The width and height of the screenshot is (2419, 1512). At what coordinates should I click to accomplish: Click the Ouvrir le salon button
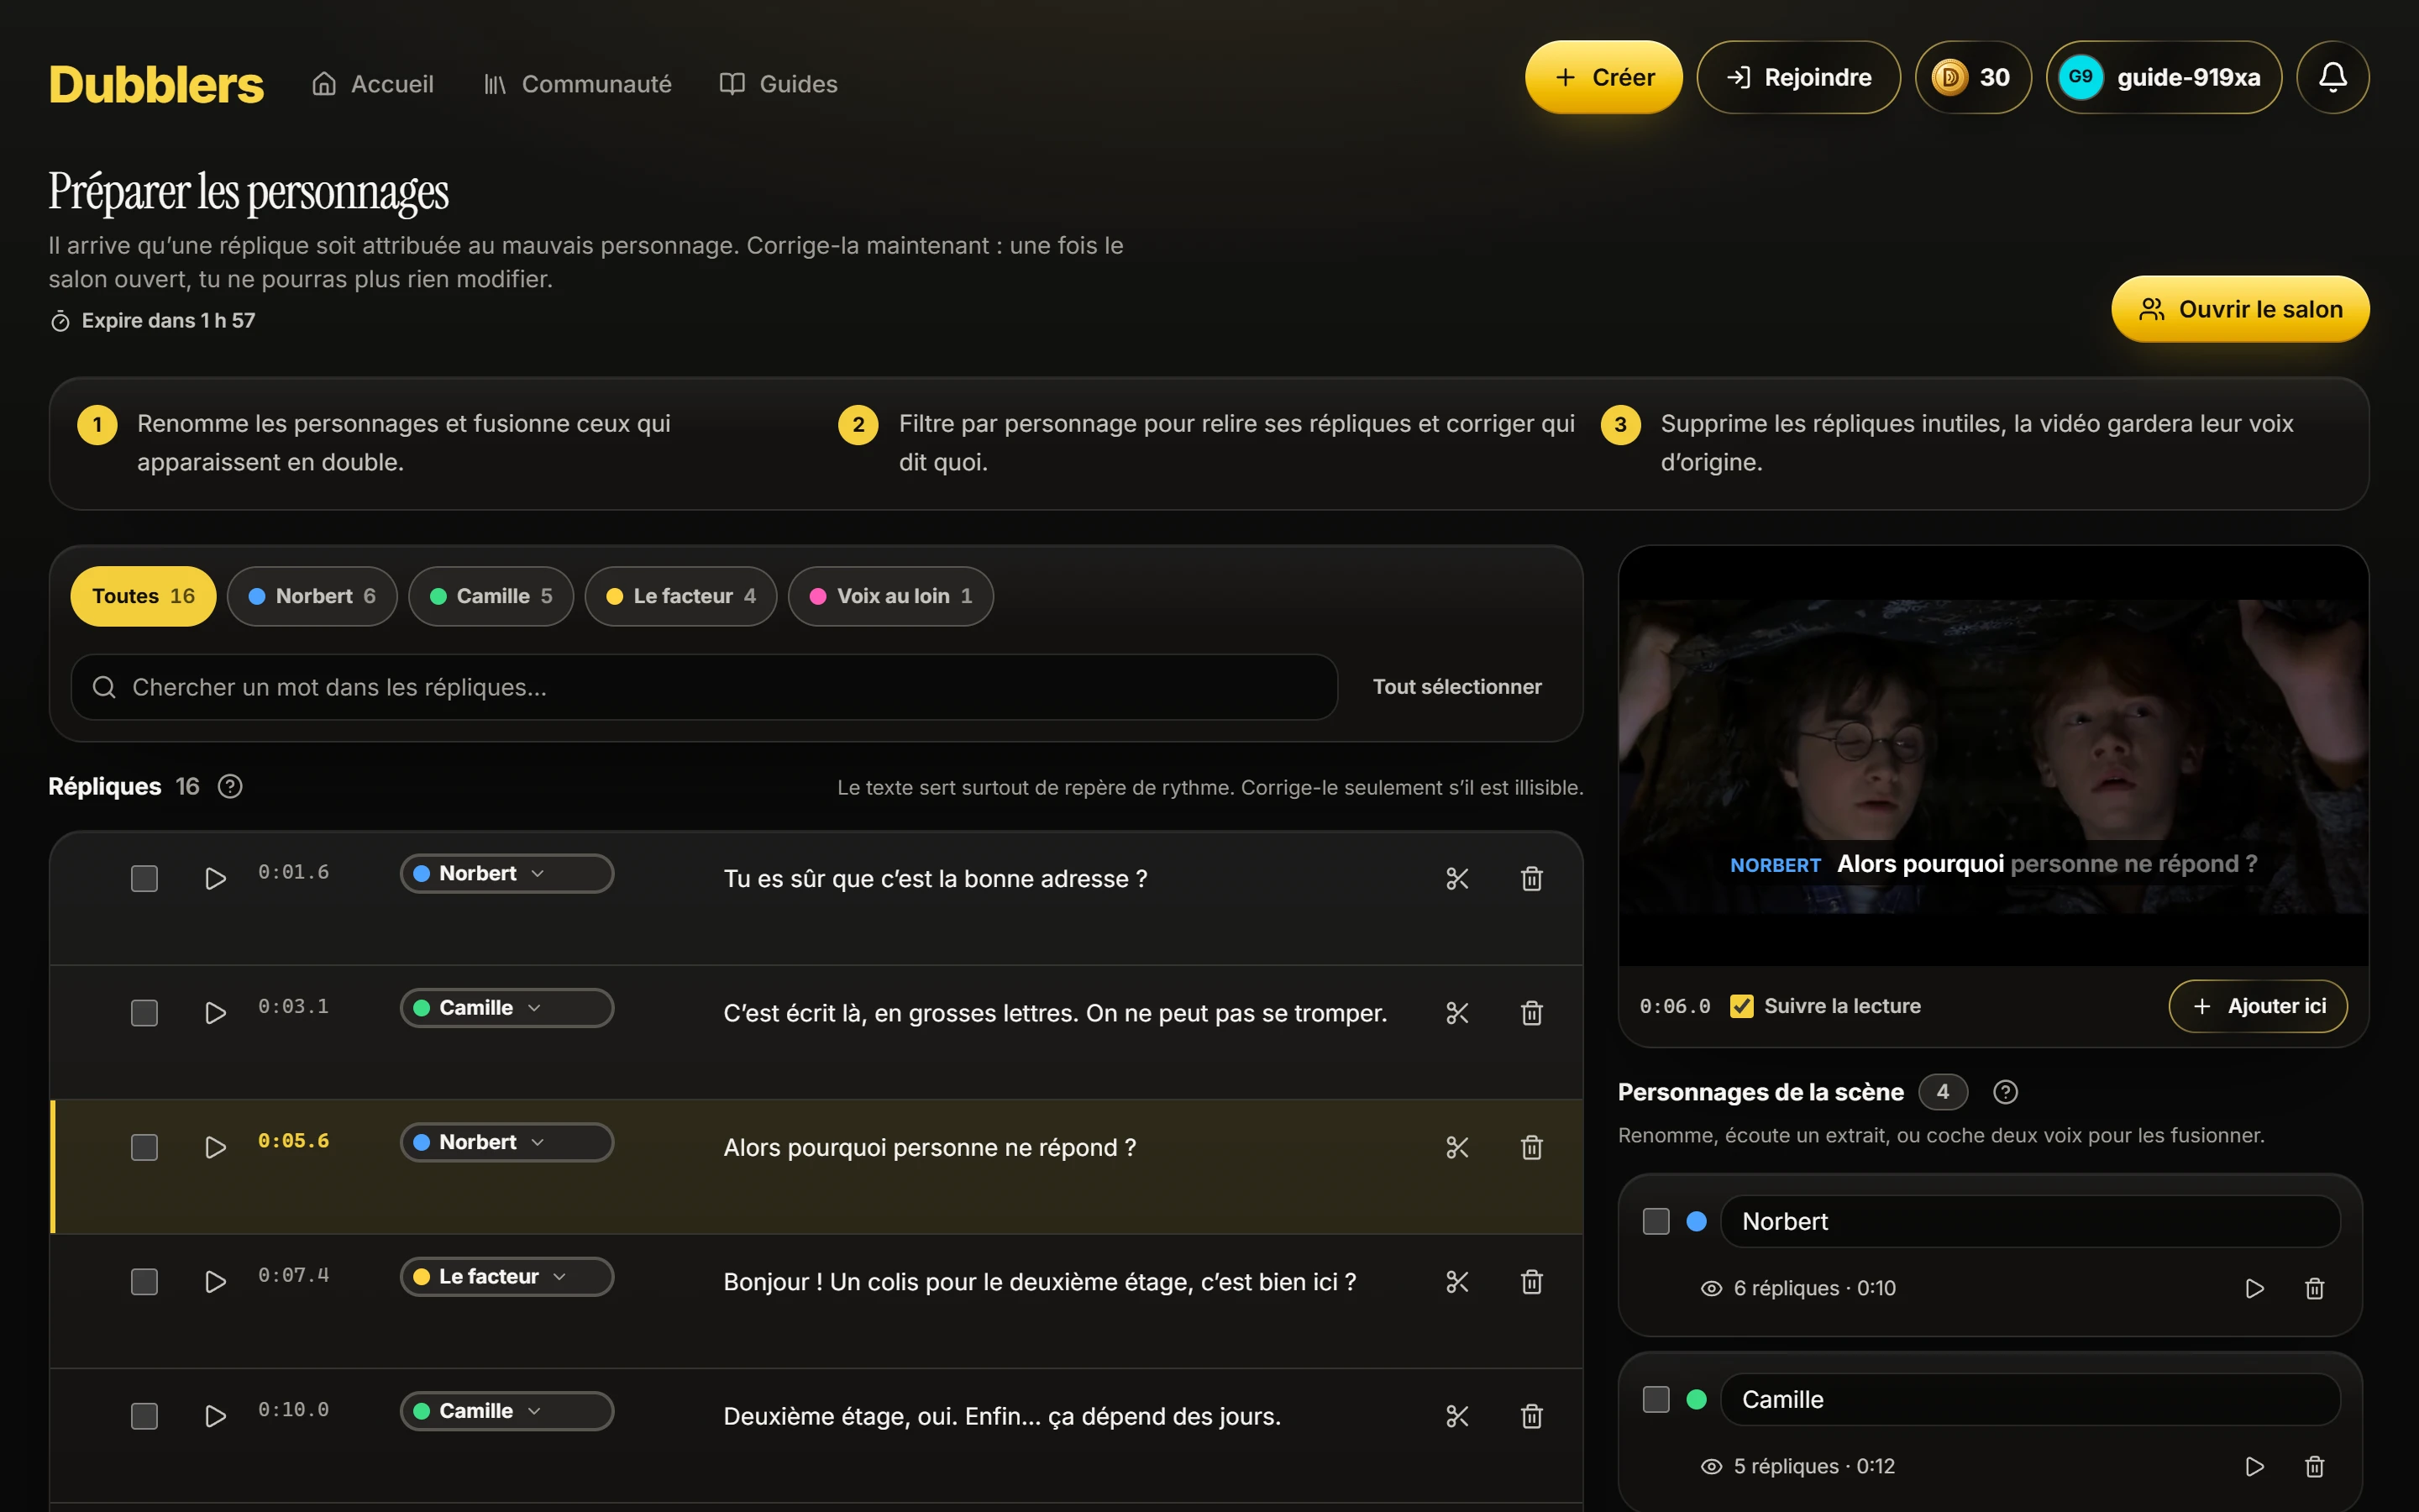2239,309
